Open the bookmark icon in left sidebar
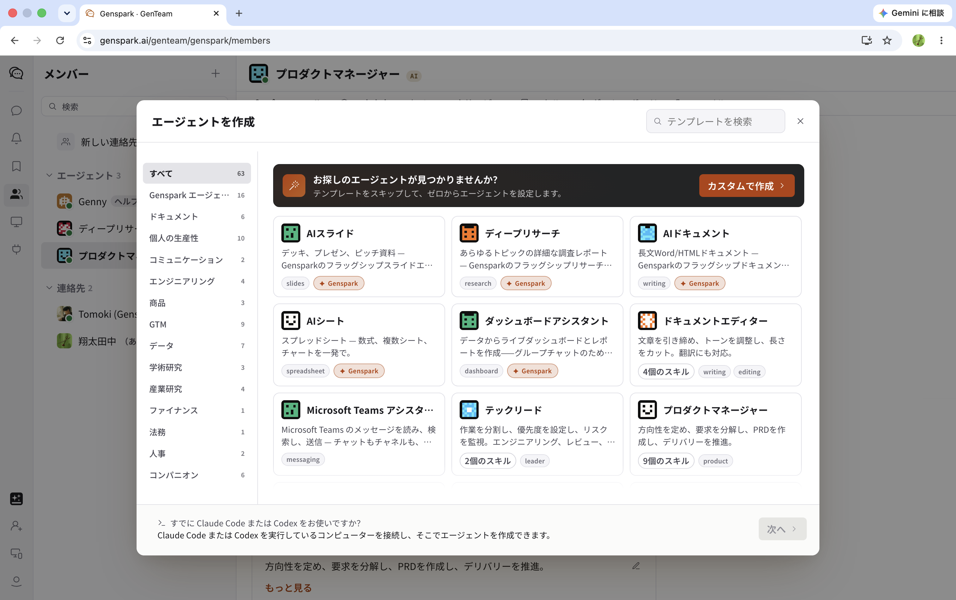Screen dimensions: 956x600 pos(16,166)
